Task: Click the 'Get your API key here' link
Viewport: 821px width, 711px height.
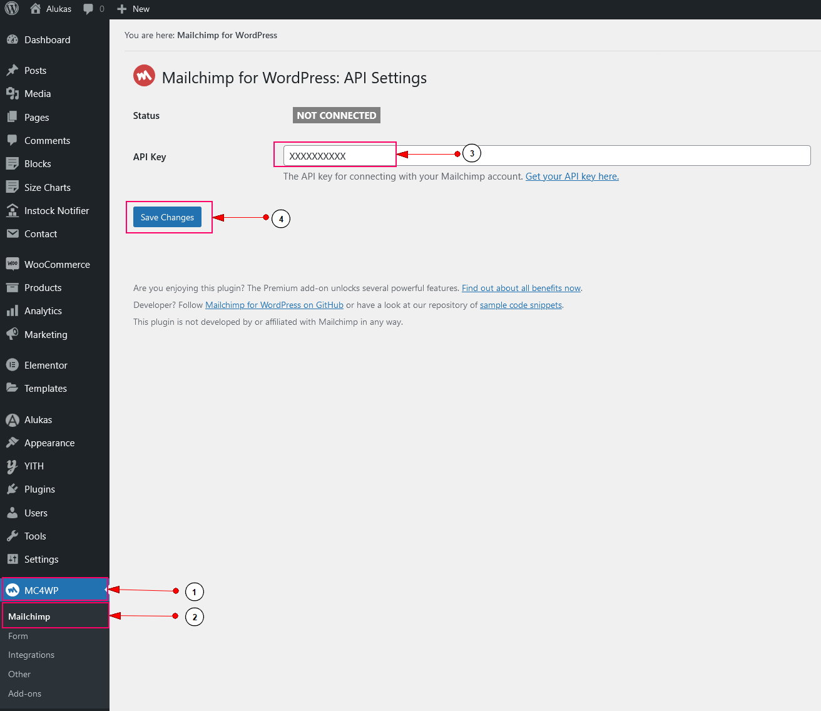Action: coord(572,176)
